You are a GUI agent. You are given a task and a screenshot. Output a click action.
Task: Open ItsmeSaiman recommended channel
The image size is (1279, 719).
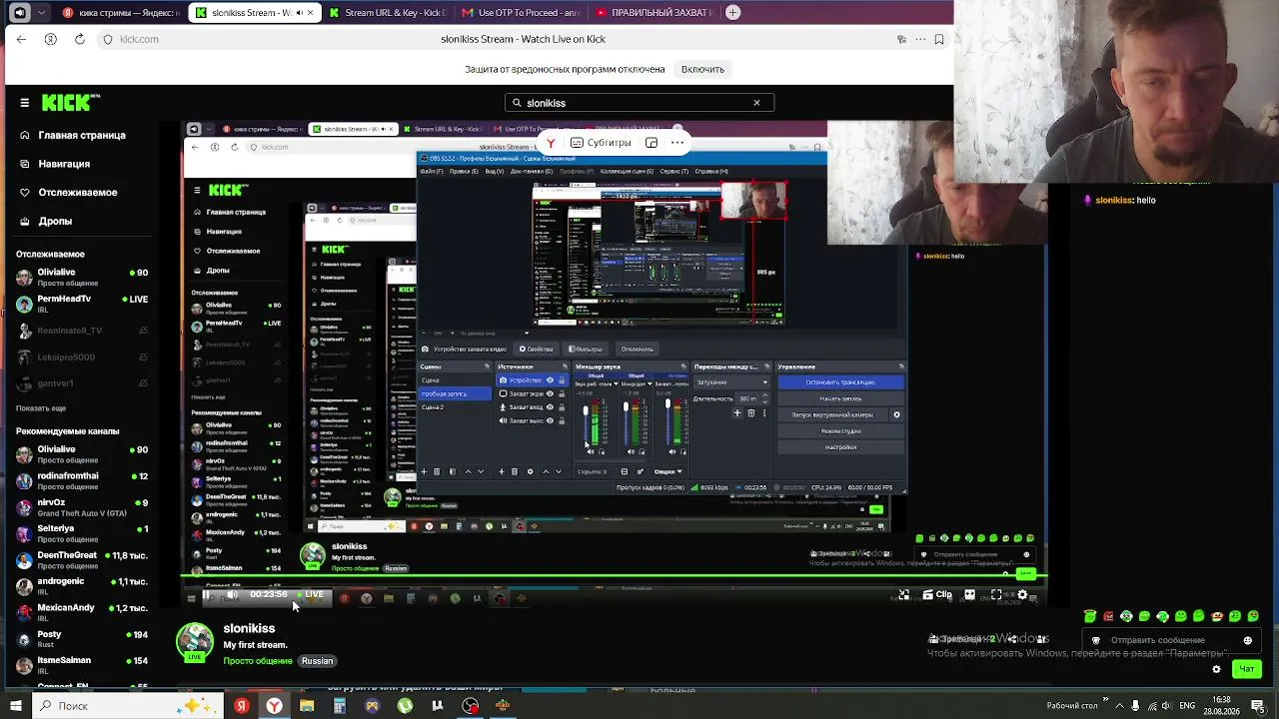[82, 665]
